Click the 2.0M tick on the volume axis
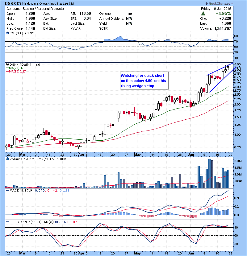The width and height of the screenshot is (247, 256). tap(238, 161)
